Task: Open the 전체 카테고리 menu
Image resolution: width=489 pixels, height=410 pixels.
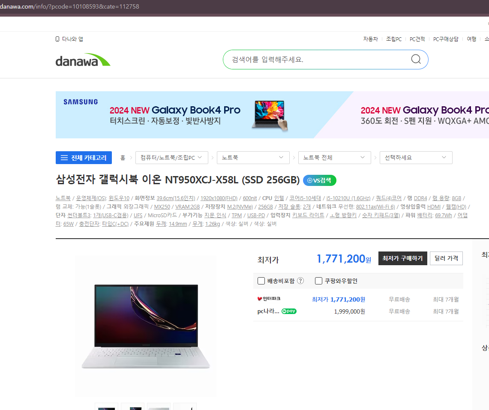Action: click(84, 158)
